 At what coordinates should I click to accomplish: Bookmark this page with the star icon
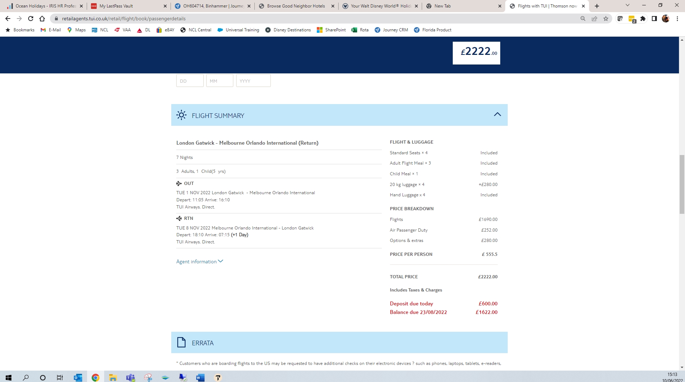pos(606,19)
